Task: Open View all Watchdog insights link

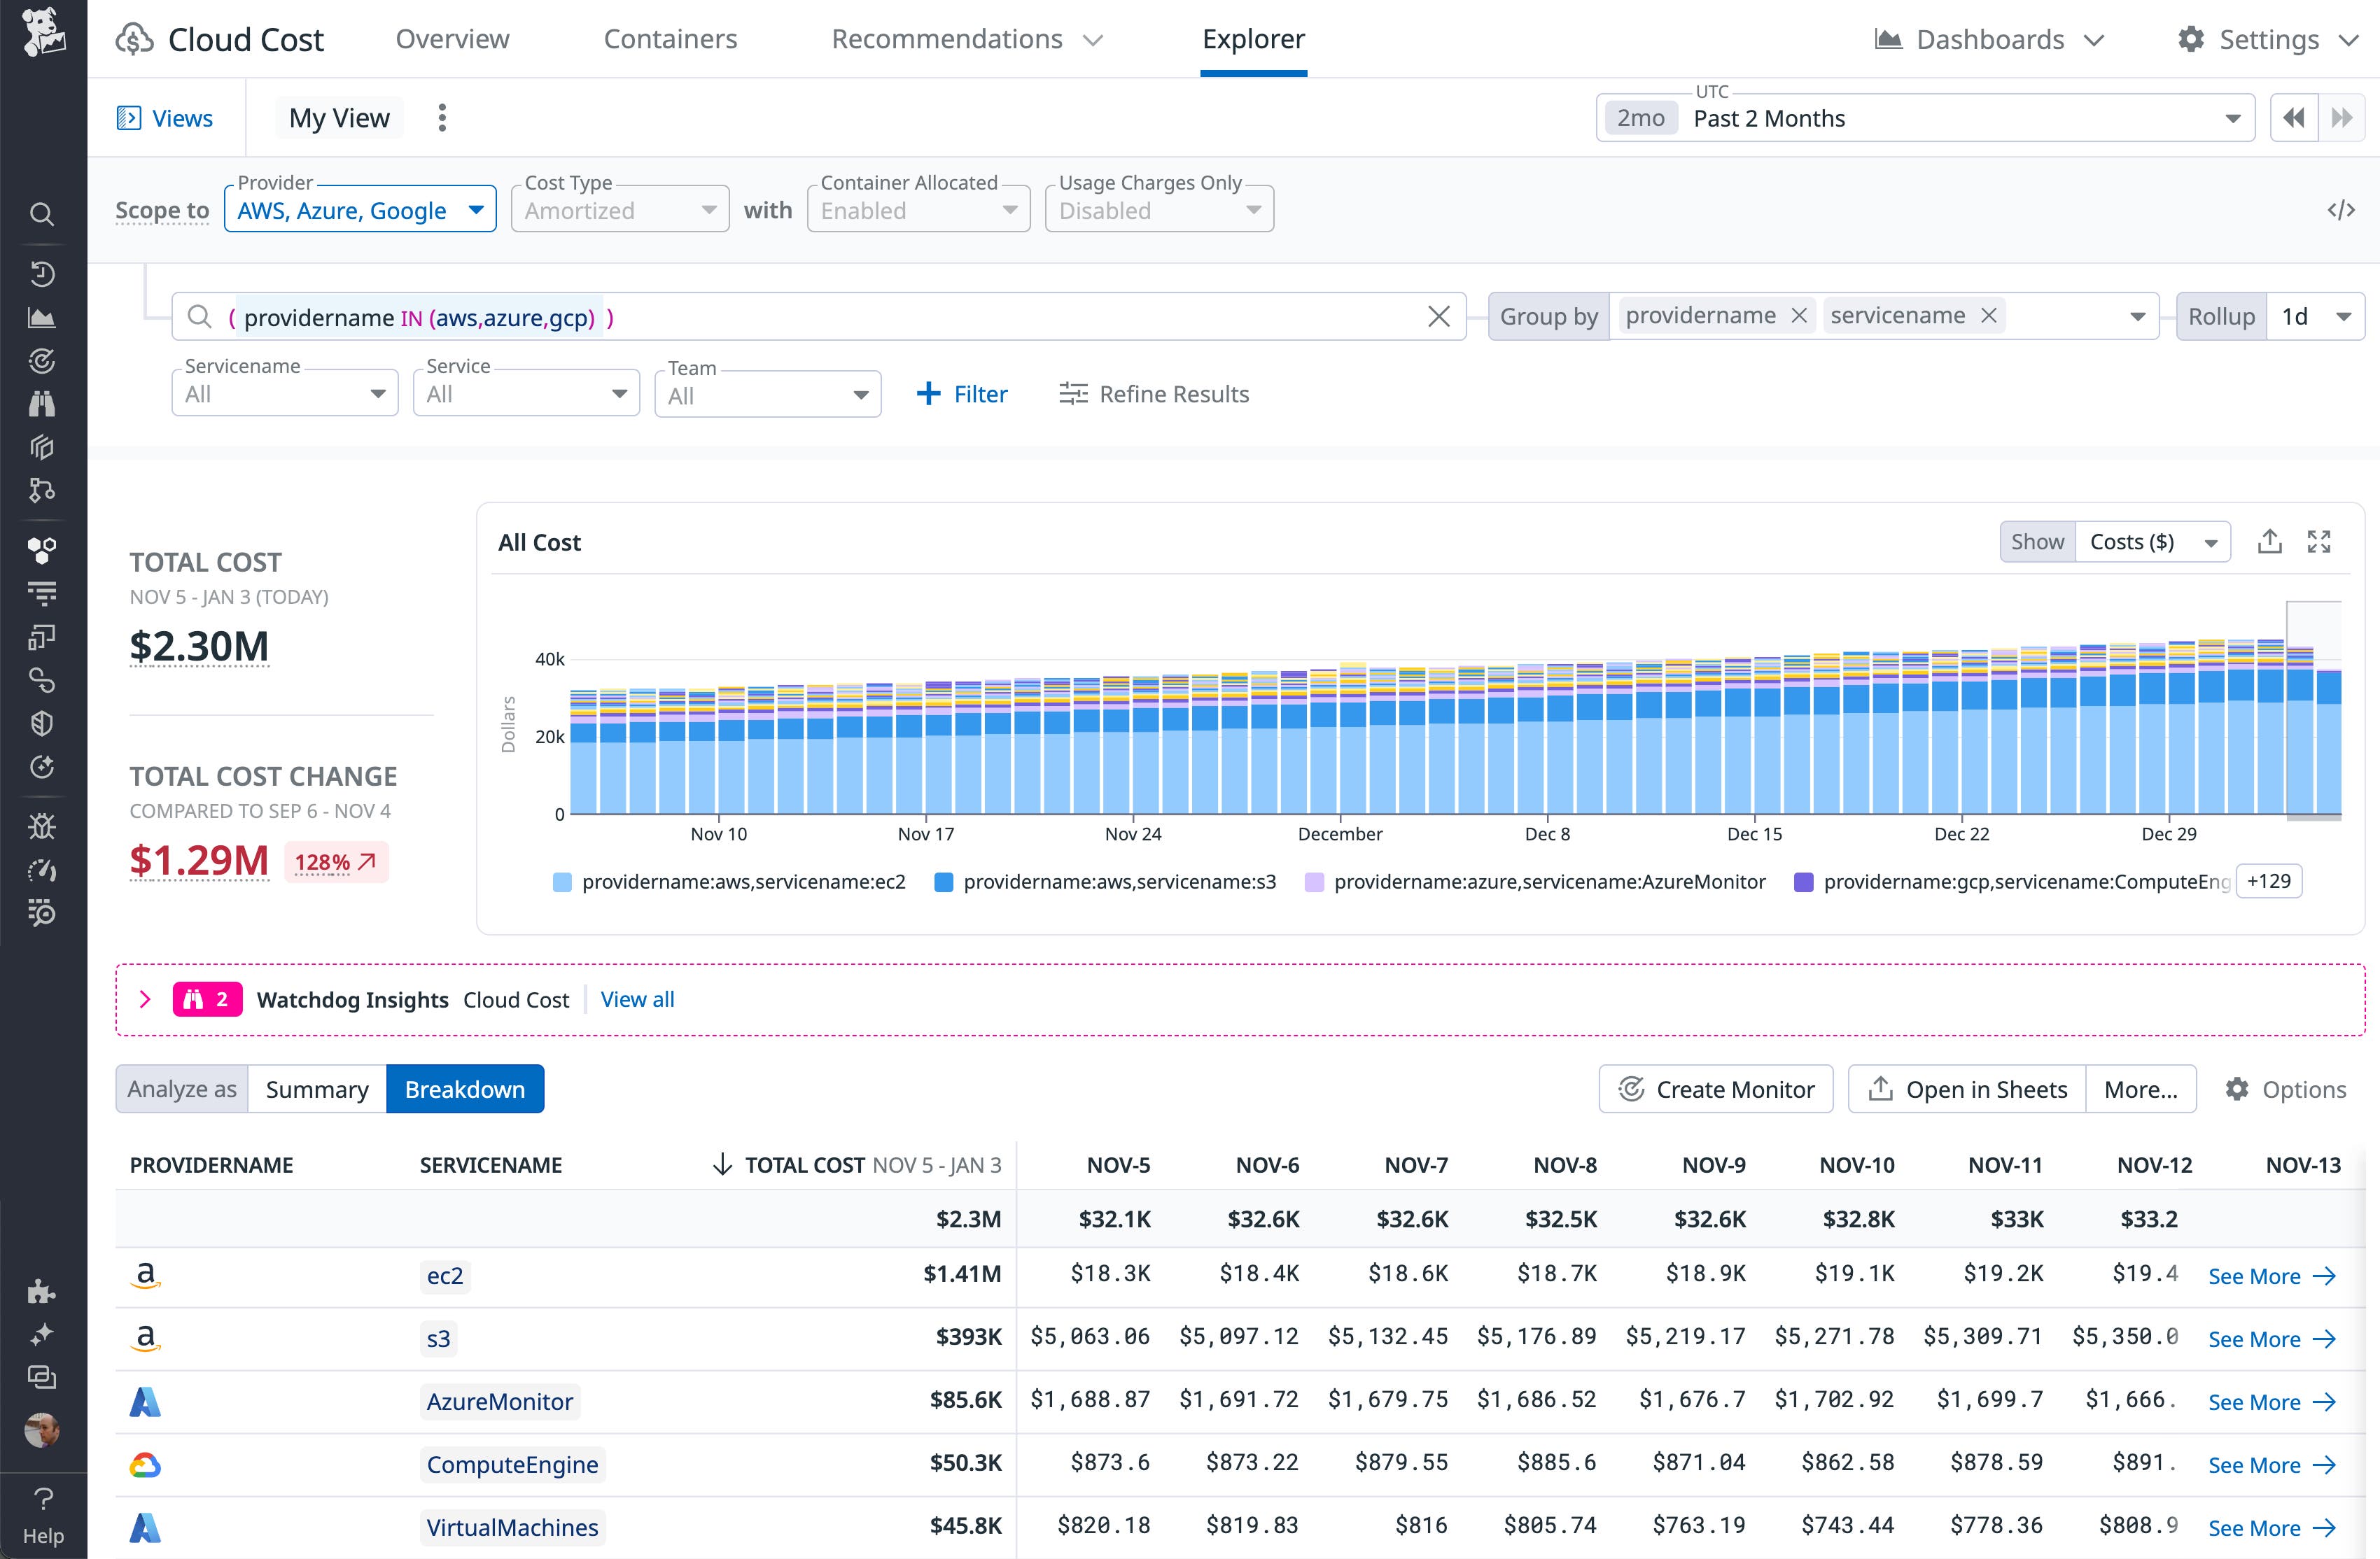Action: (637, 999)
